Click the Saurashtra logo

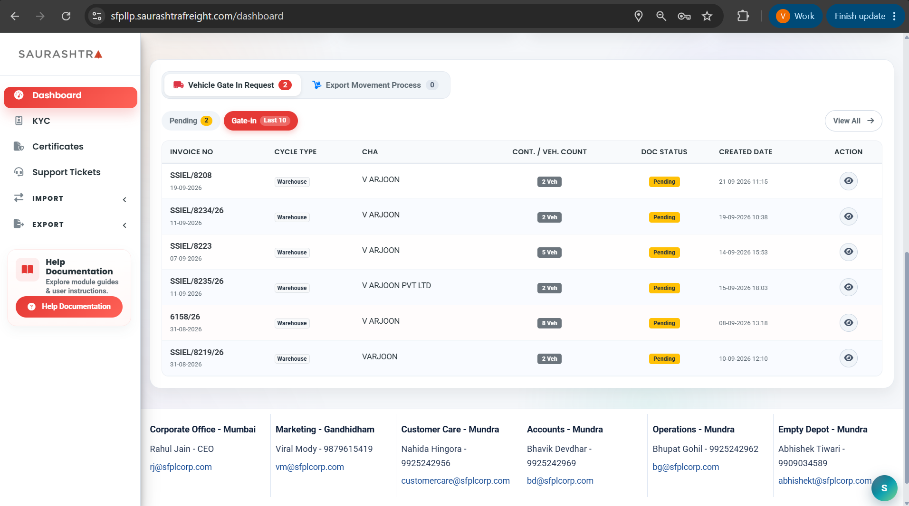click(x=60, y=54)
